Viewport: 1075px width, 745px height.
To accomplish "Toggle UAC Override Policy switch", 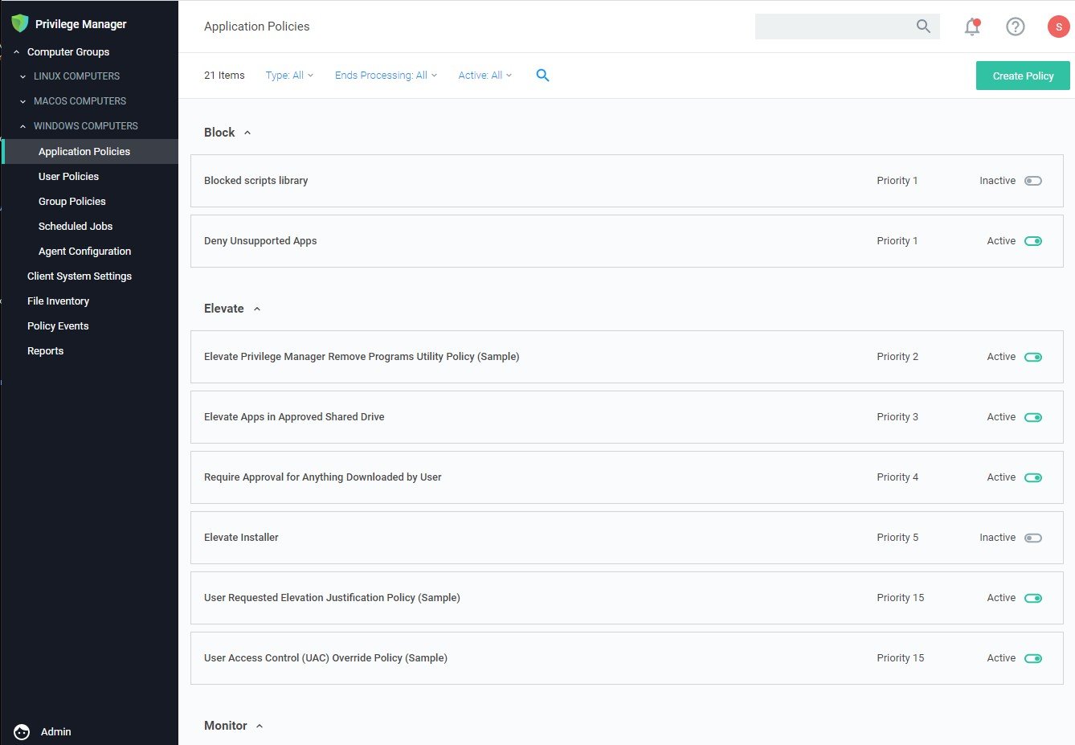I will pyautogui.click(x=1033, y=658).
